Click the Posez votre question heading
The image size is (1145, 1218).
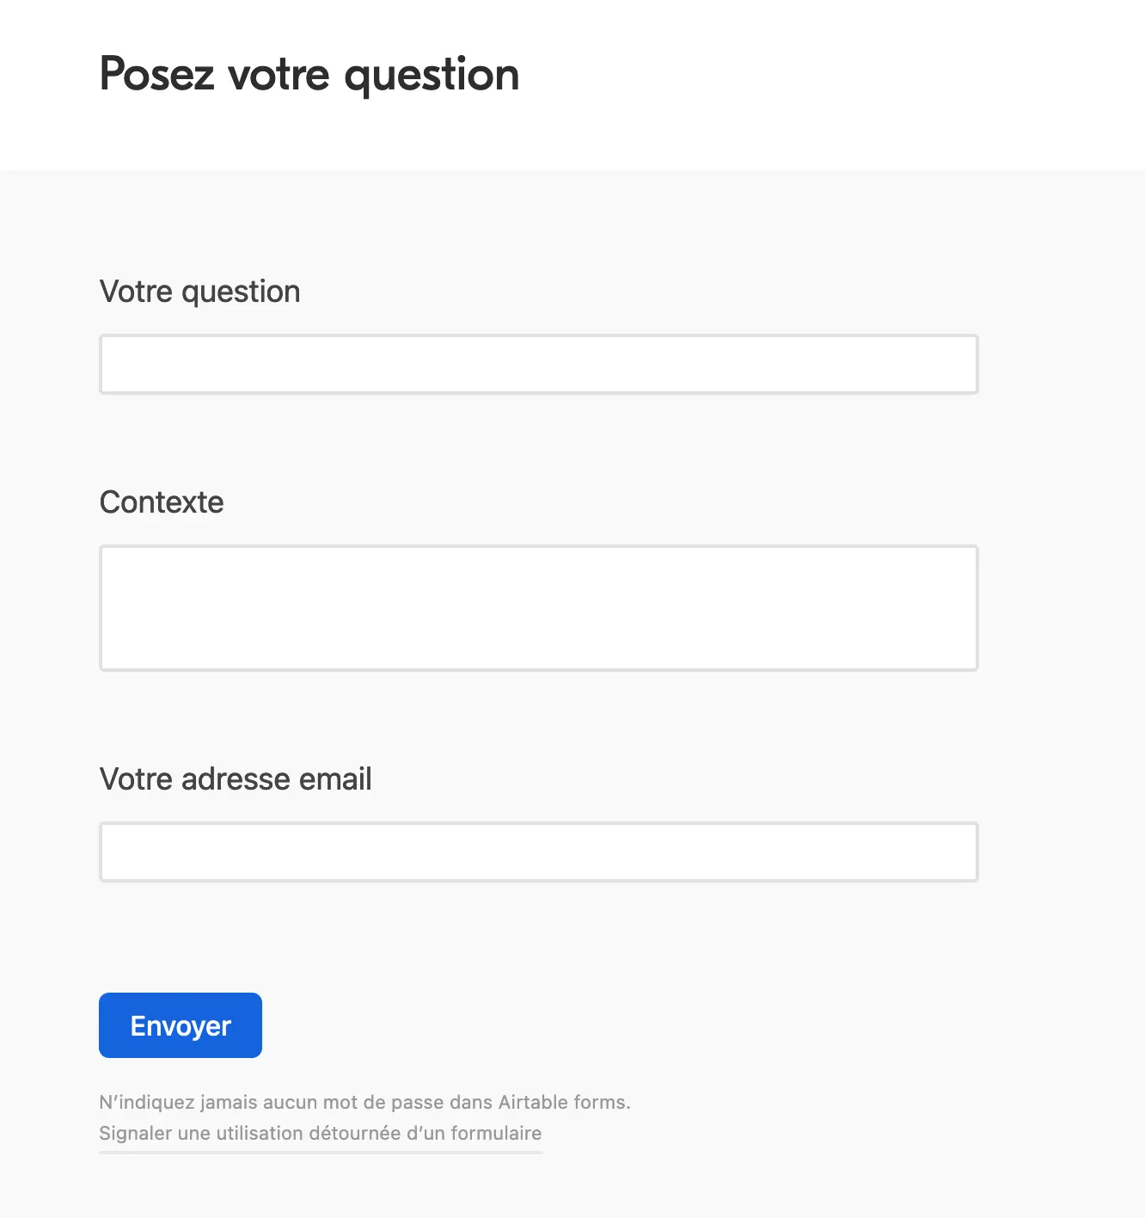[309, 75]
